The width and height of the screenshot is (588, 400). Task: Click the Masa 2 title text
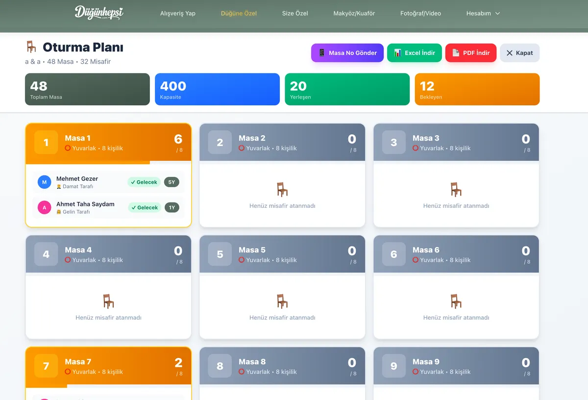252,138
